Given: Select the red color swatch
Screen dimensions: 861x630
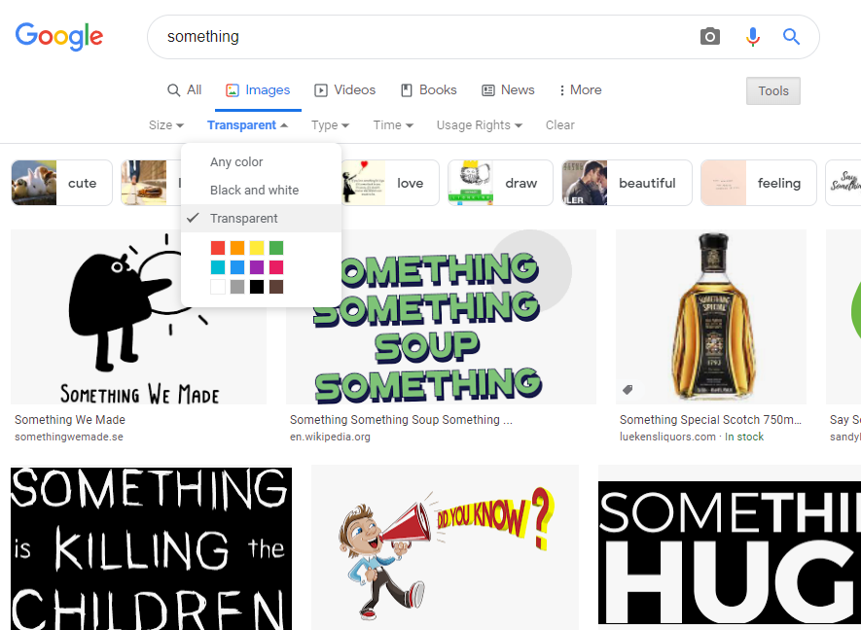Looking at the screenshot, I should (x=218, y=247).
